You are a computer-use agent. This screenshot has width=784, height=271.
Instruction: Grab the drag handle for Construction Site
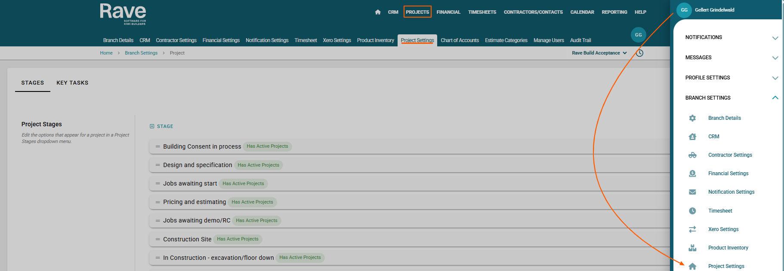coord(158,239)
